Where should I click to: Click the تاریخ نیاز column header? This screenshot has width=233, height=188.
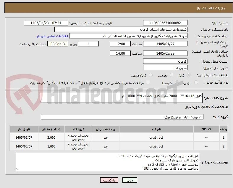coord(24,129)
